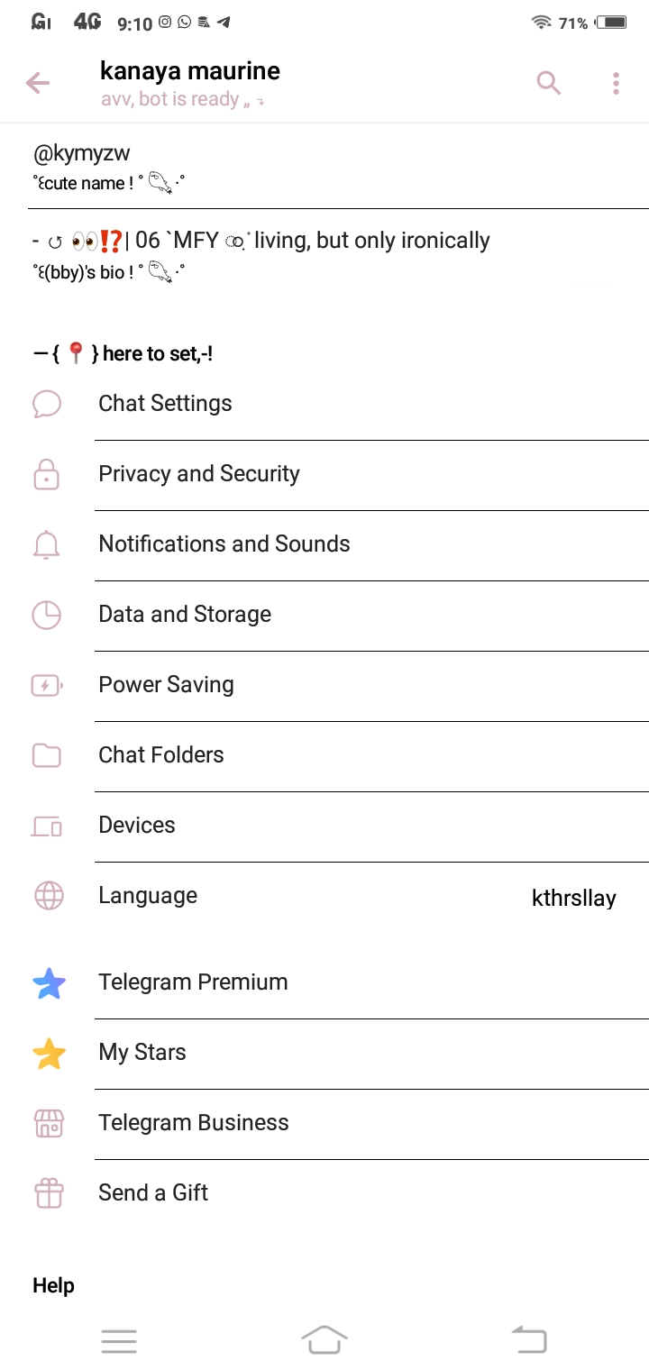Tap the back arrow icon
This screenshot has width=649, height=1370.
38,84
